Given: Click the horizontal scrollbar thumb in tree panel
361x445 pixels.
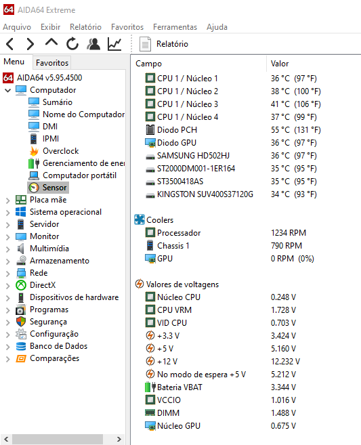Looking at the screenshot, I should point(58,440).
